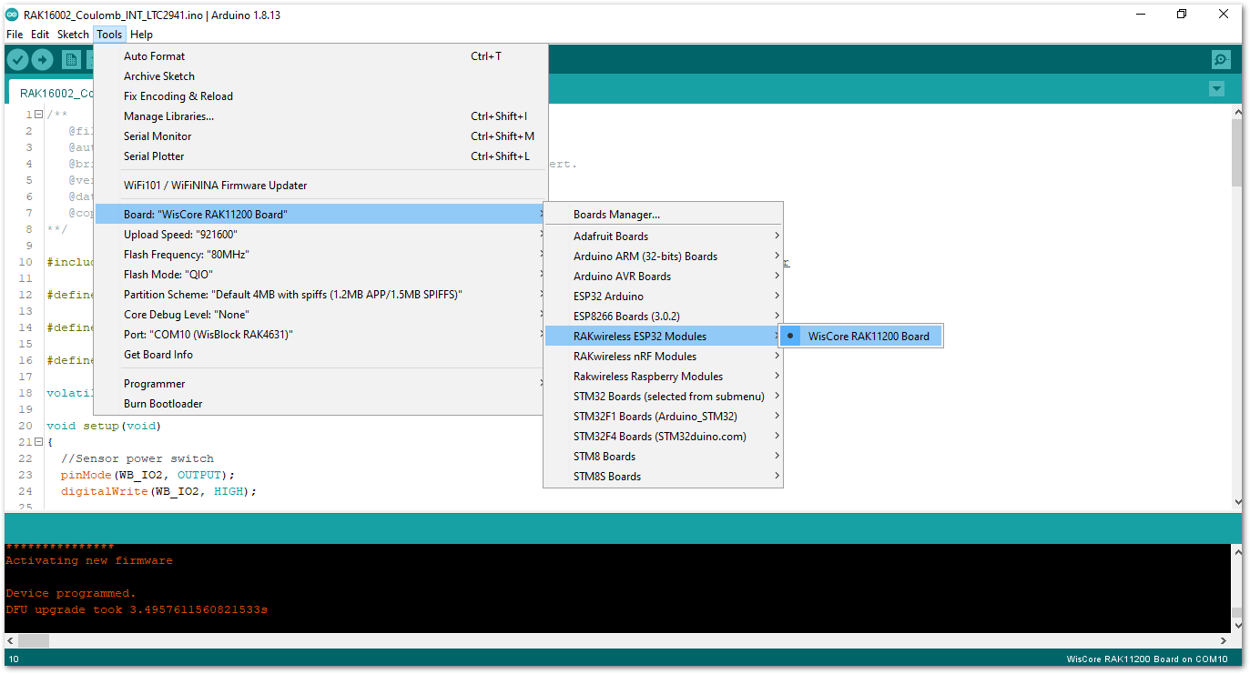The image size is (1250, 674).
Task: Open Manage Libraries...
Action: click(321, 116)
